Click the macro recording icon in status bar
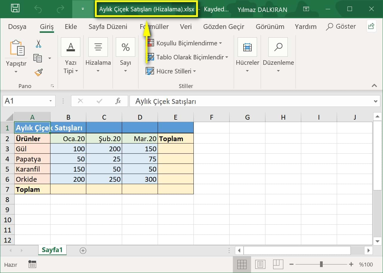Screen dimensions: 383x273 32,264
